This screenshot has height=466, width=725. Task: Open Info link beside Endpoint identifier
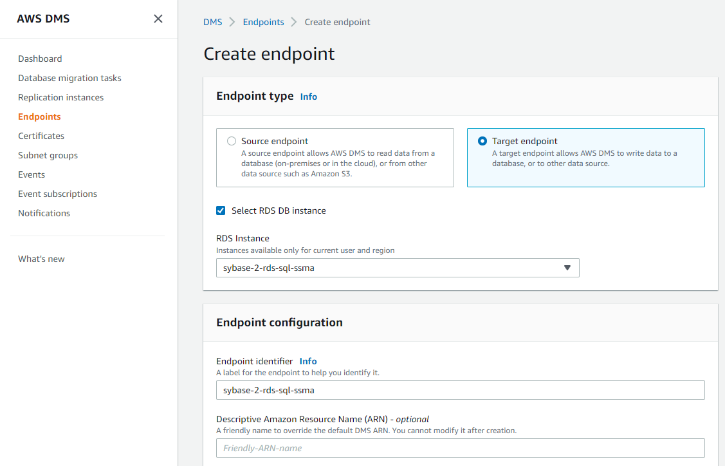click(308, 361)
